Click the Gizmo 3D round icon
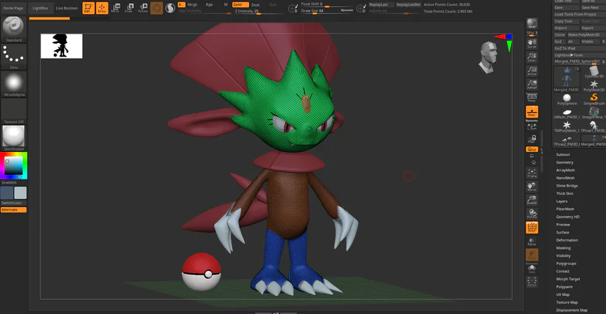606x314 pixels. (x=156, y=7)
